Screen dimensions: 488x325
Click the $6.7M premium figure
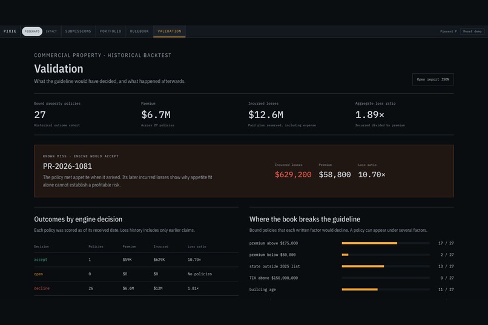pos(156,115)
